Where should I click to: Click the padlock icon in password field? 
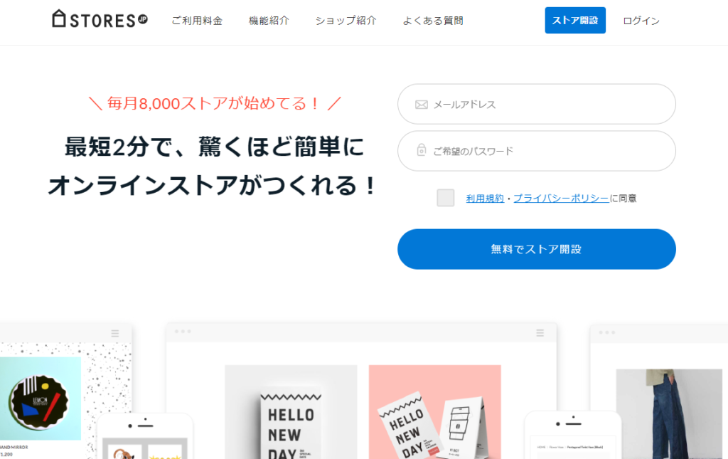[x=421, y=150]
